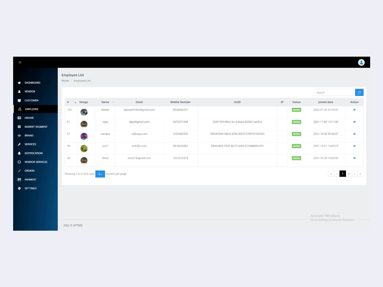The image size is (383, 287).
Task: View Vimal's record with the eye icon
Action: [x=354, y=158]
